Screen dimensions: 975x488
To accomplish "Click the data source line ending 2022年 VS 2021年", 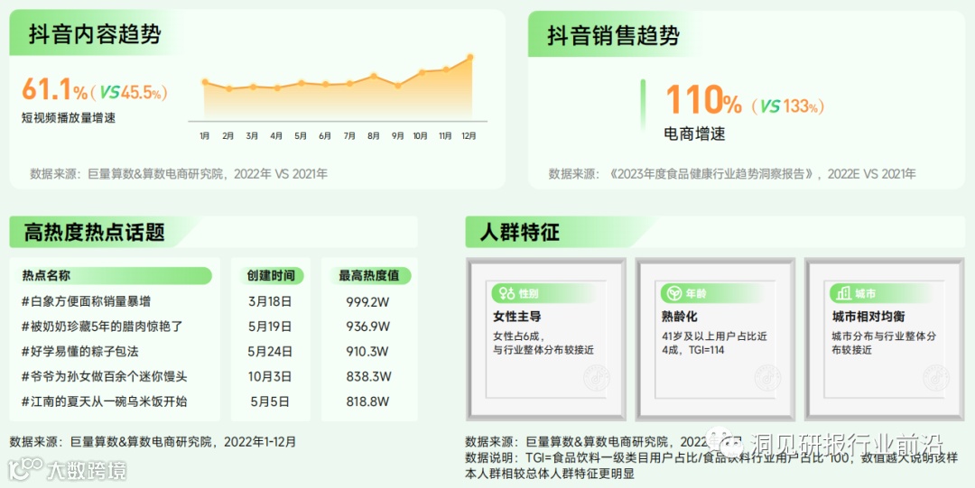I will (x=179, y=174).
